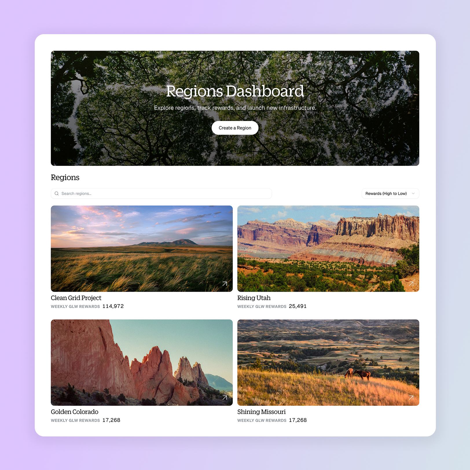Go to the Rising Utah title link
Screen dimensions: 470x470
[254, 298]
